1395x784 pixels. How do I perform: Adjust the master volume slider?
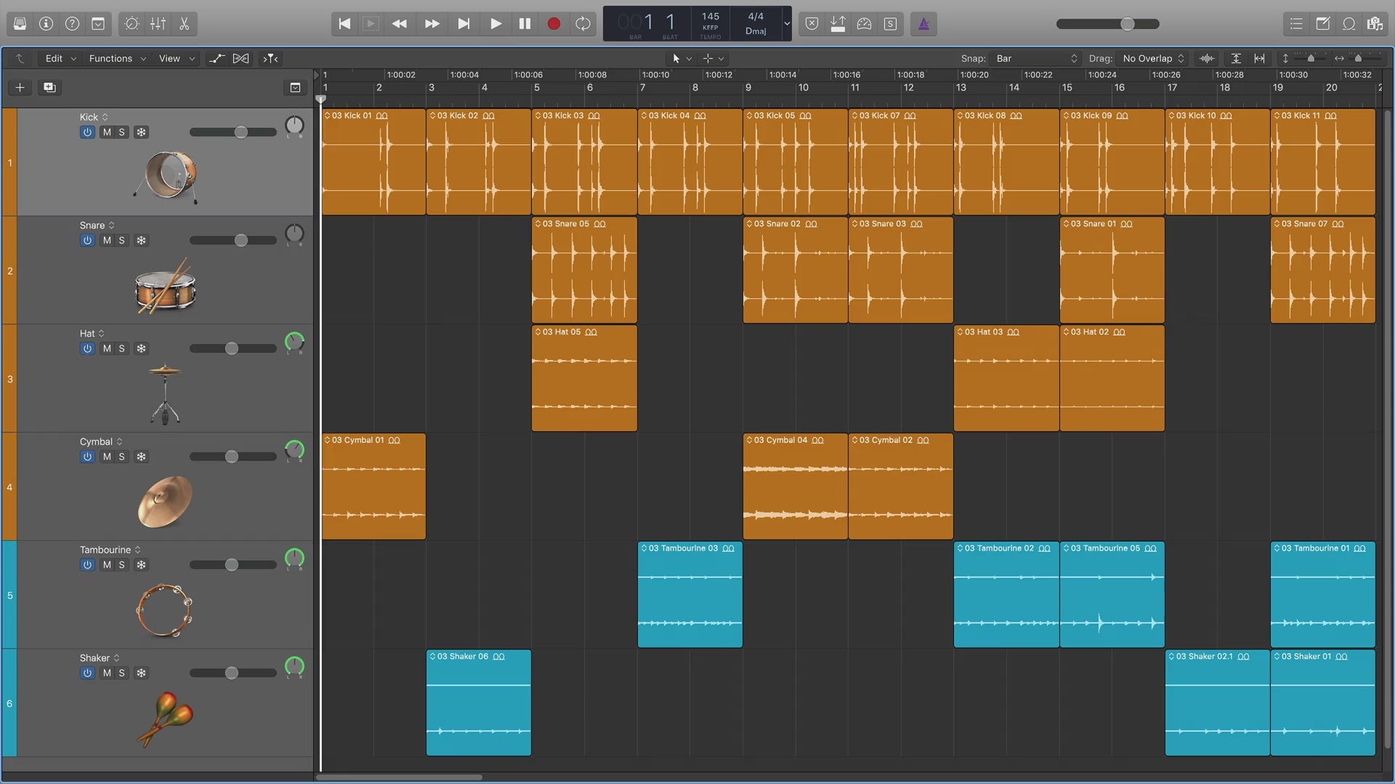coord(1107,24)
